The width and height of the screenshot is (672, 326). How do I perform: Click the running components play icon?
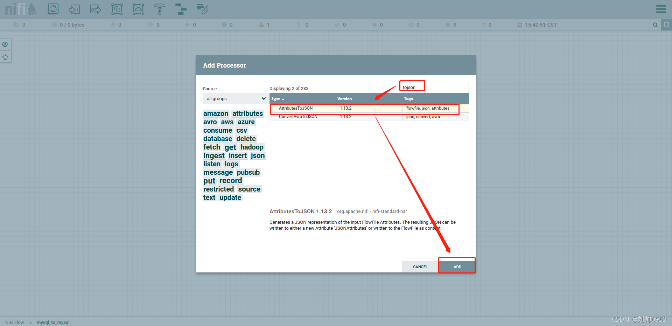point(188,25)
